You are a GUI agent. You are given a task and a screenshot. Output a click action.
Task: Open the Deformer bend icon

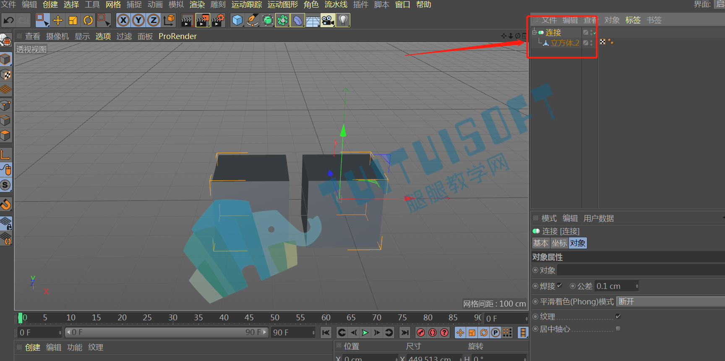(x=297, y=20)
